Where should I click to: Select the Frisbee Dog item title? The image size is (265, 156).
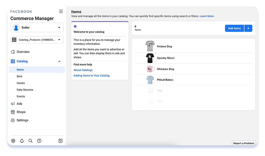[x=165, y=46]
